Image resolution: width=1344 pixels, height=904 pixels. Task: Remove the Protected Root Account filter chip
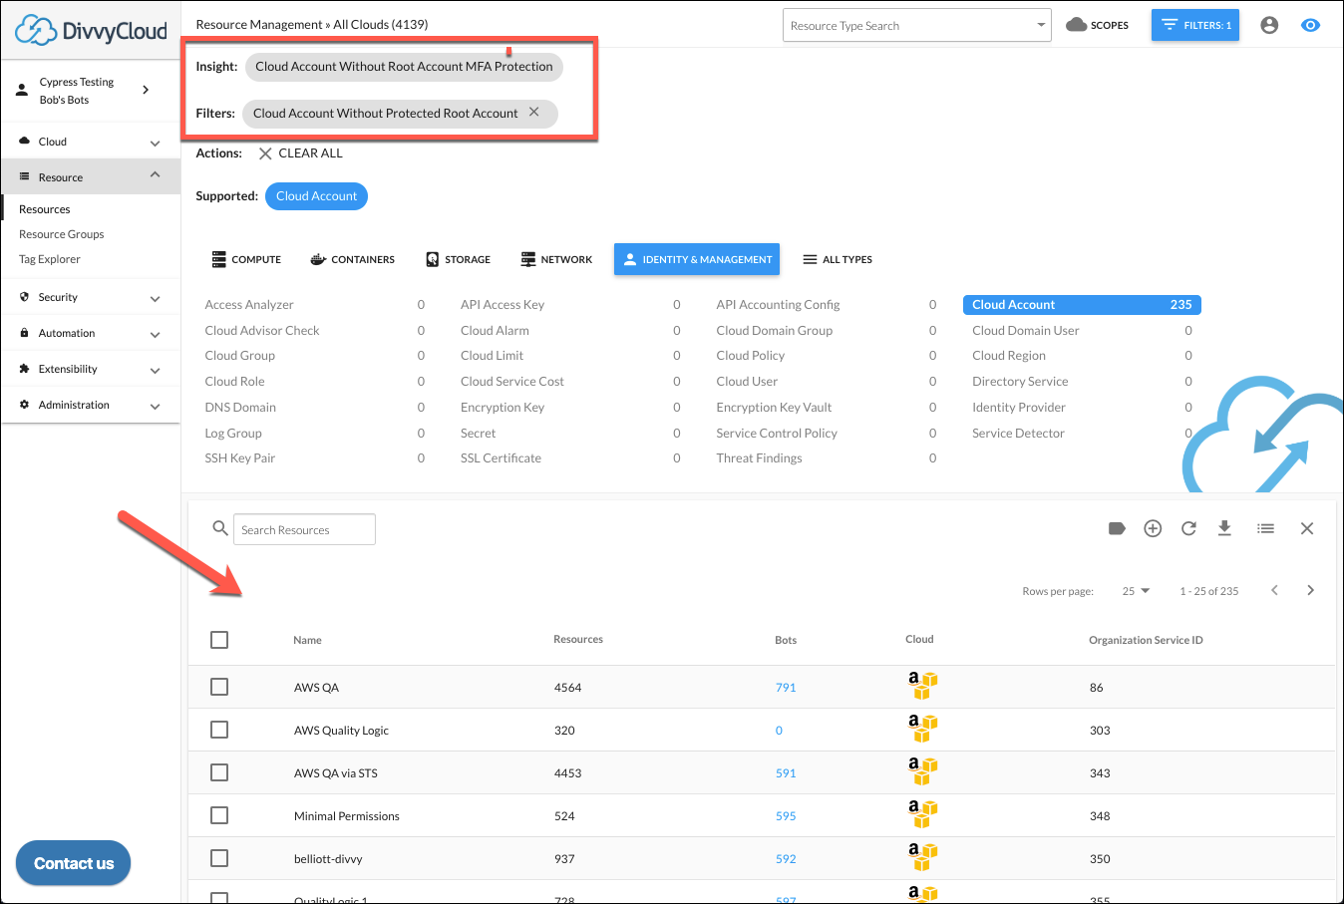534,112
